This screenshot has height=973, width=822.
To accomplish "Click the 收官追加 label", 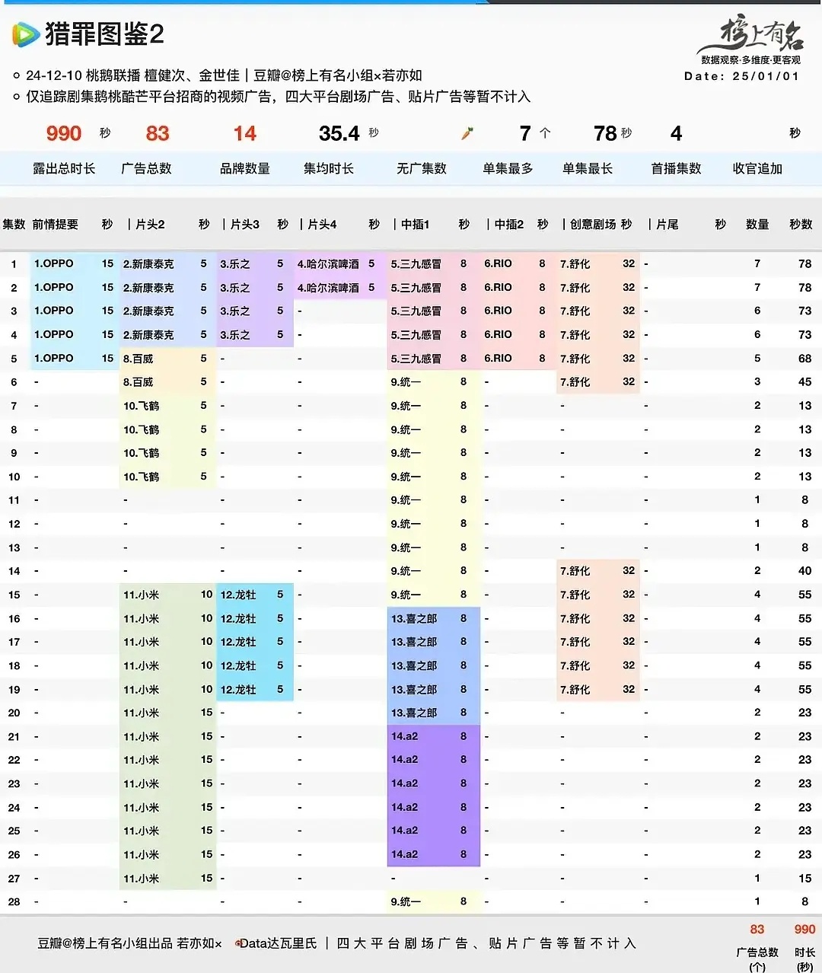I will (757, 168).
